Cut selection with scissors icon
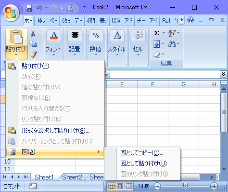 (x=33, y=33)
